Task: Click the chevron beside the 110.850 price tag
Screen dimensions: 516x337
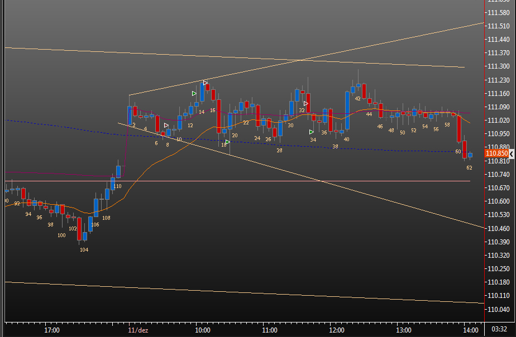Action: pyautogui.click(x=512, y=153)
